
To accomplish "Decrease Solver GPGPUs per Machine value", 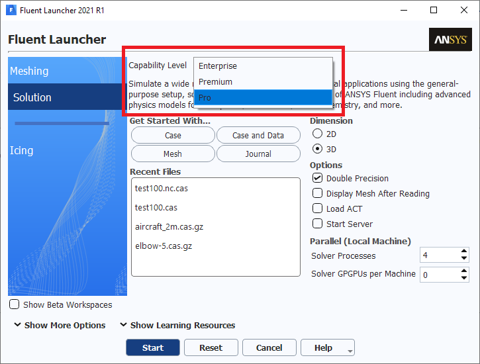I will coord(464,278).
